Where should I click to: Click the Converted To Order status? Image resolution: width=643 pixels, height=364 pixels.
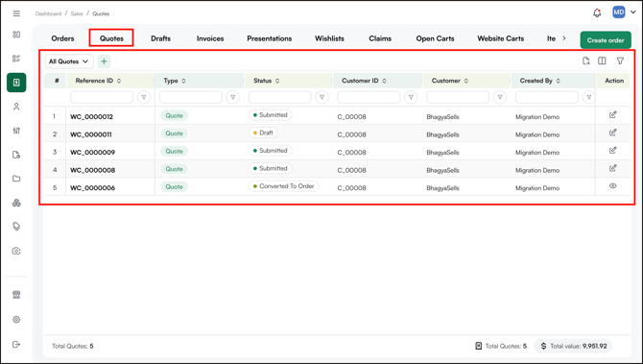pos(284,186)
